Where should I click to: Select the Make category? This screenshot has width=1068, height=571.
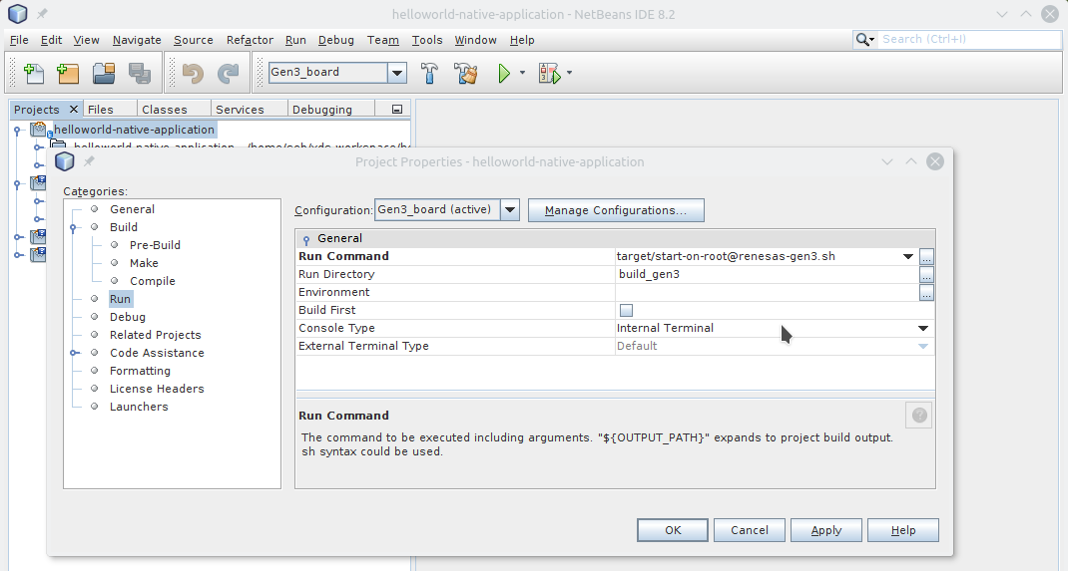pos(144,263)
